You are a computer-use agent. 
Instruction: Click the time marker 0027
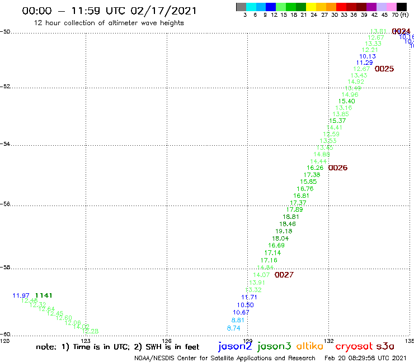pyautogui.click(x=284, y=275)
